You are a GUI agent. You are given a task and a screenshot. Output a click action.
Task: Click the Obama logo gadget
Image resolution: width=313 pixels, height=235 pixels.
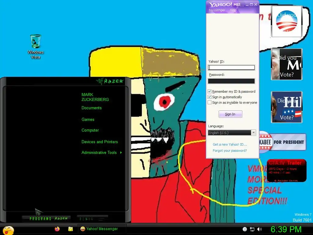[286, 22]
